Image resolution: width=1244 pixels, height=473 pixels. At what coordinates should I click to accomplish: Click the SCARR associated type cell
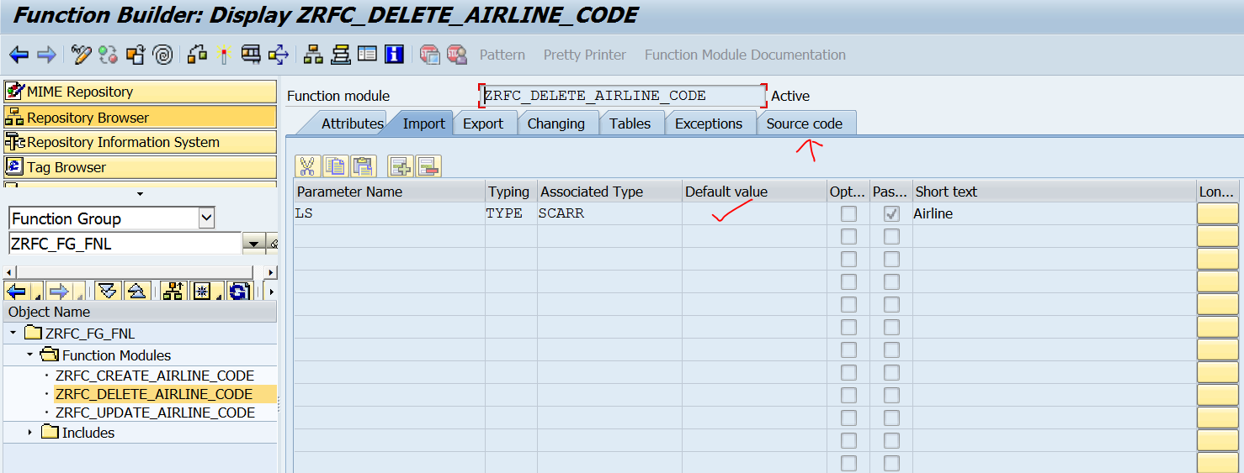click(x=609, y=214)
